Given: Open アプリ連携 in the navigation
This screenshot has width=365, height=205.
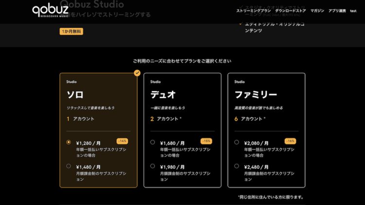Looking at the screenshot, I should click(x=337, y=11).
